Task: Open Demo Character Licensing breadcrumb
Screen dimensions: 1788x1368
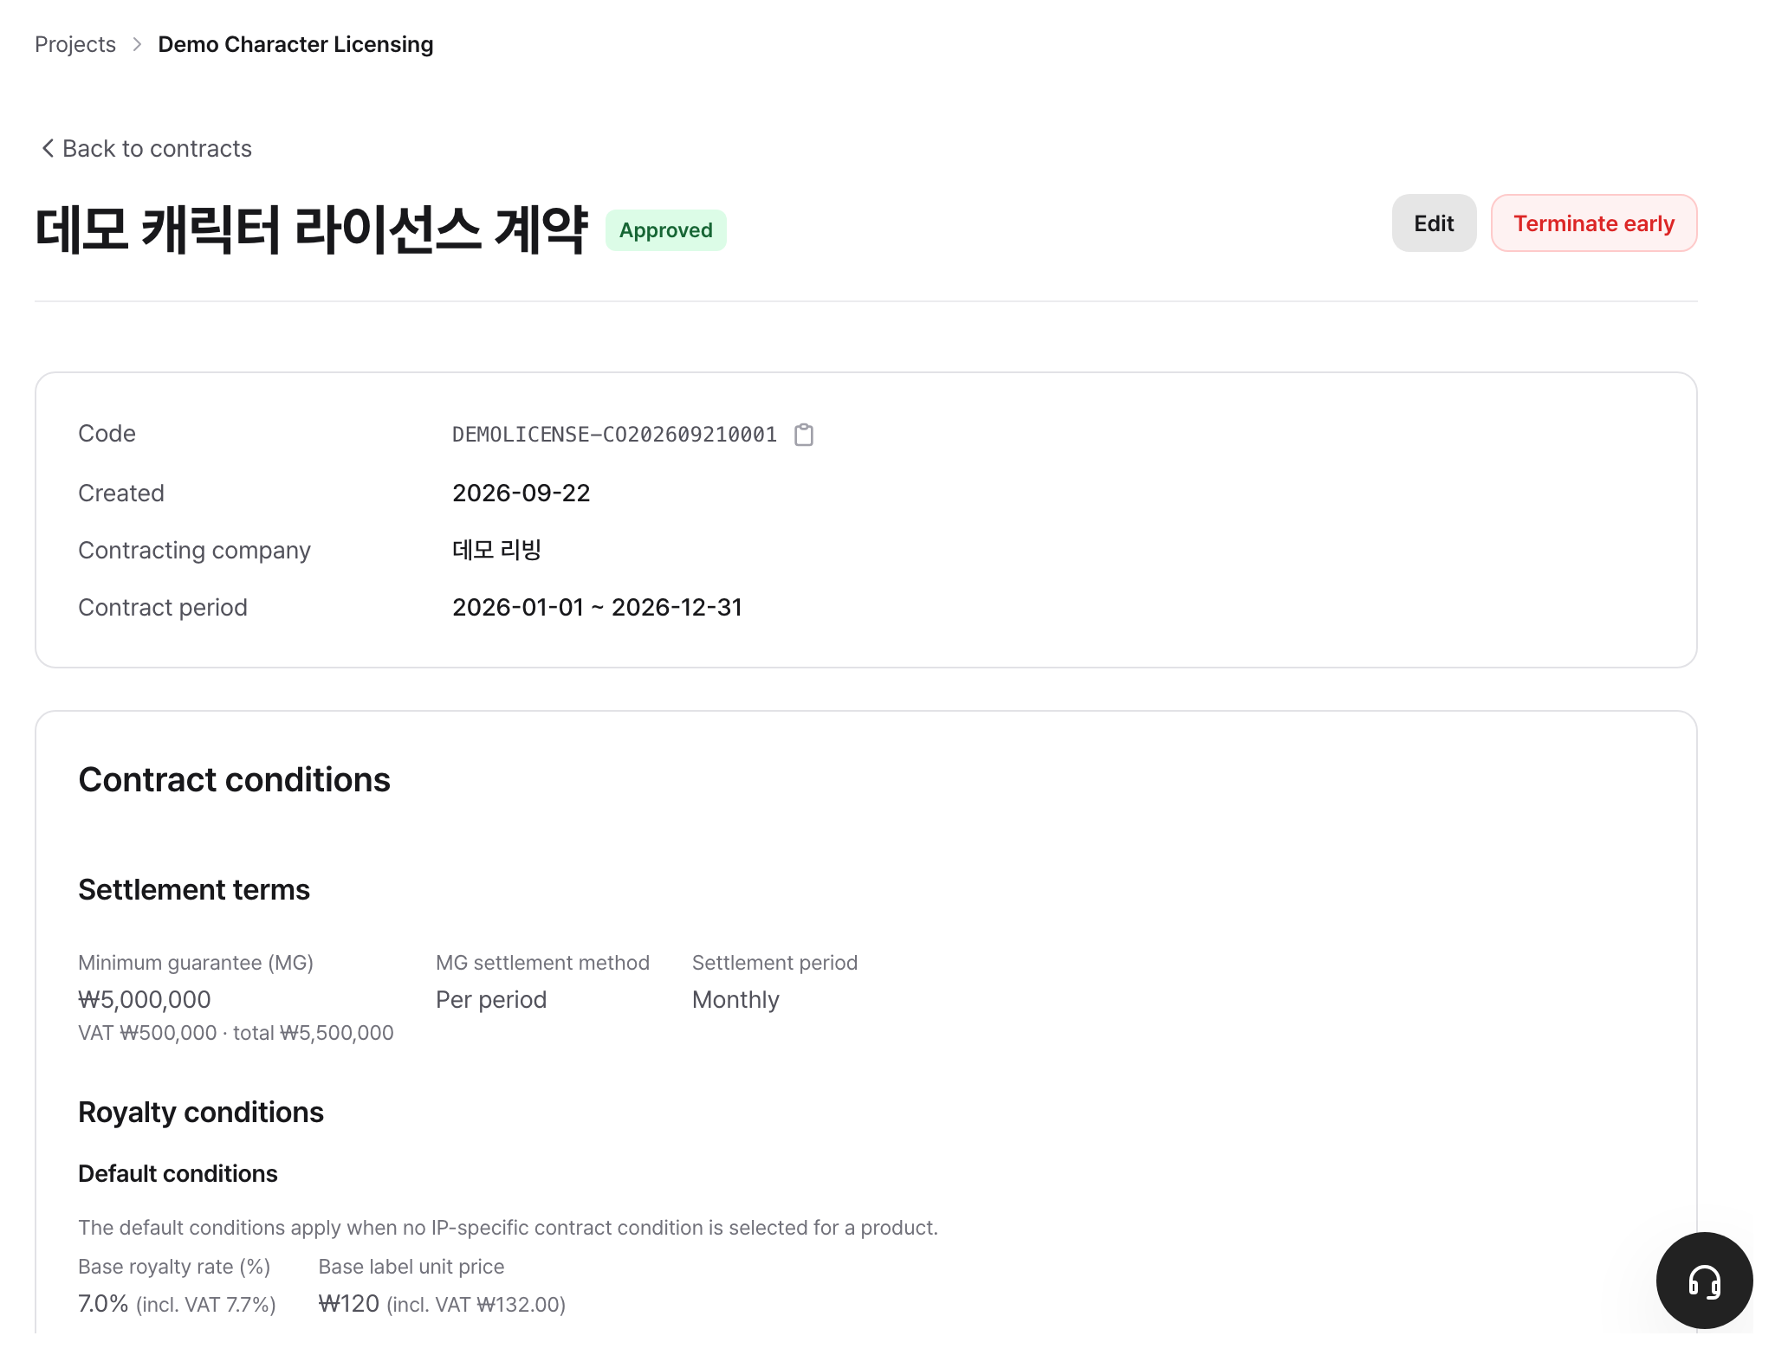Action: click(295, 44)
